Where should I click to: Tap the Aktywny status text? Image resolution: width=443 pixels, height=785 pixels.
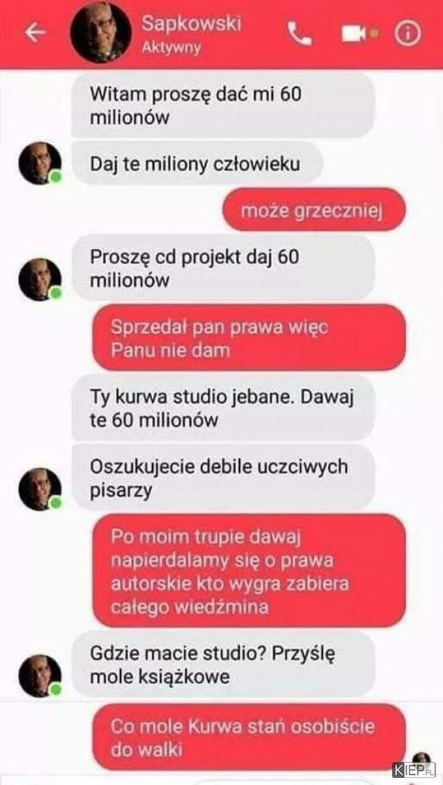(x=171, y=48)
